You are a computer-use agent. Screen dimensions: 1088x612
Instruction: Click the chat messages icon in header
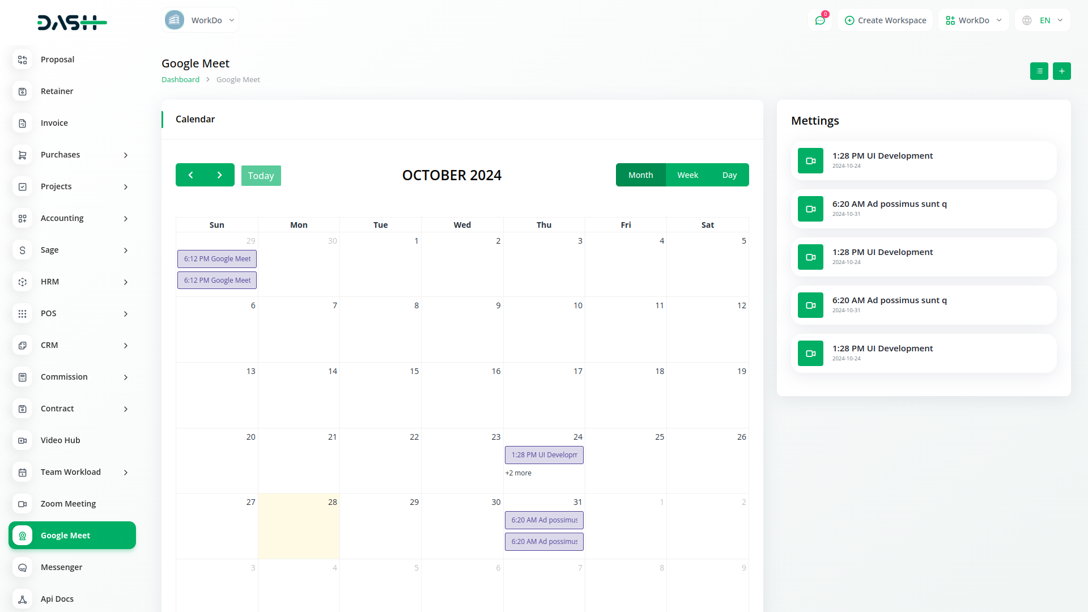[x=819, y=20]
